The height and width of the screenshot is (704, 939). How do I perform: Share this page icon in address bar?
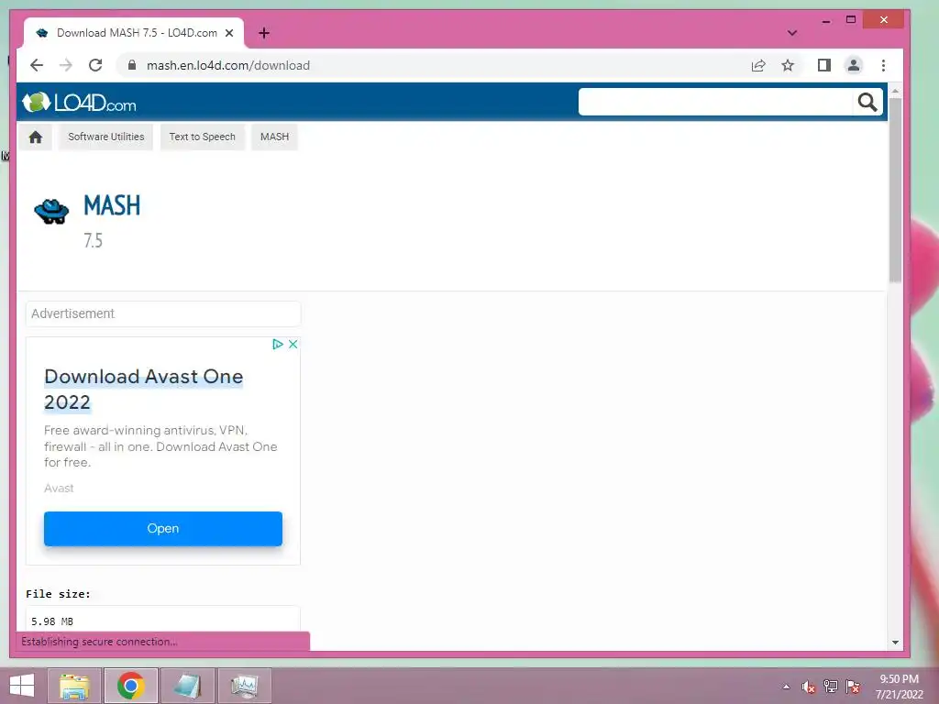pos(758,65)
